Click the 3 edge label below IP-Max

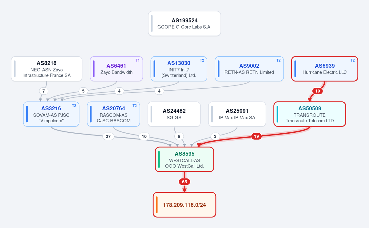(x=215, y=136)
